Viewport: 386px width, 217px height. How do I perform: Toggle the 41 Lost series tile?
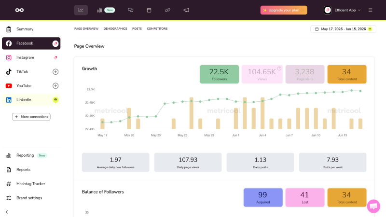pos(305,198)
